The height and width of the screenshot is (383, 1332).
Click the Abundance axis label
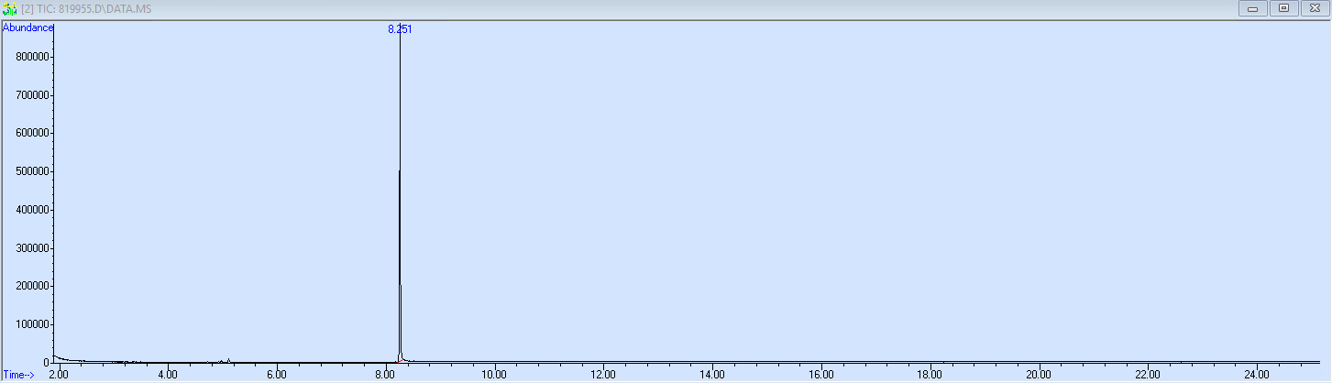(28, 27)
